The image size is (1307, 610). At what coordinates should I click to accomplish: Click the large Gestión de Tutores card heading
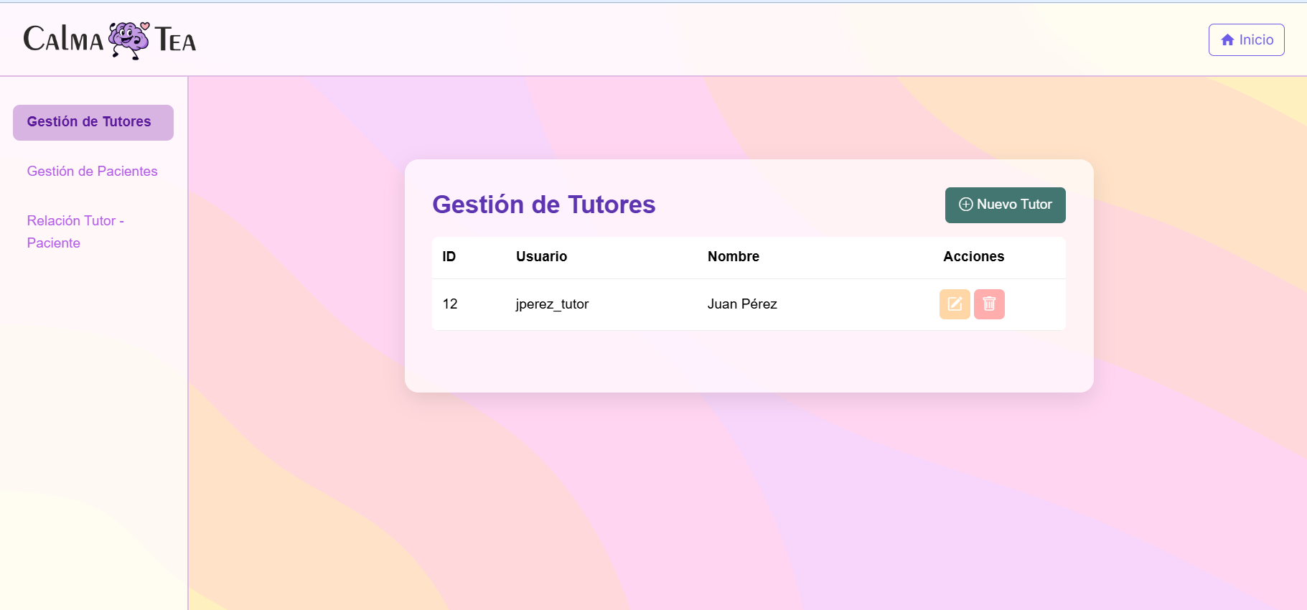pyautogui.click(x=543, y=205)
